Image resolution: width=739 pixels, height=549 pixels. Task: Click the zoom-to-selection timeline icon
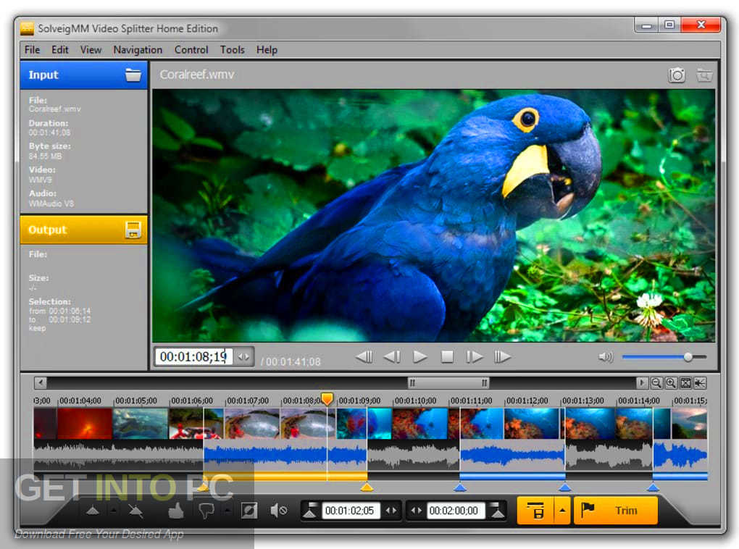pos(700,383)
